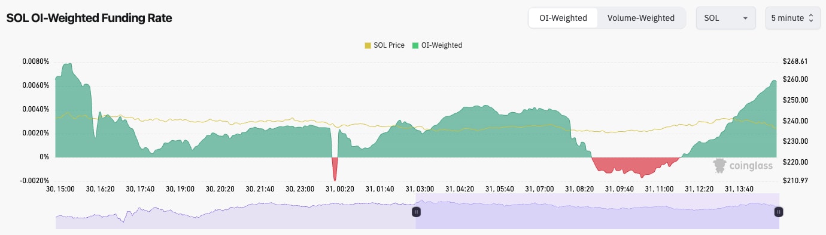Screen dimensions: 826x235
Task: Open the 5 minute interval selector
Action: (x=792, y=18)
